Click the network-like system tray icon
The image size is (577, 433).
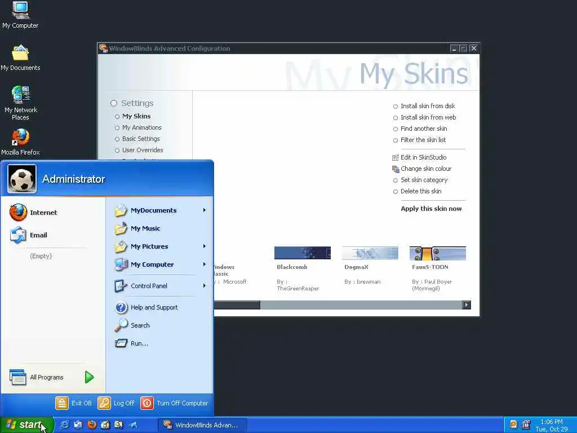(x=526, y=425)
